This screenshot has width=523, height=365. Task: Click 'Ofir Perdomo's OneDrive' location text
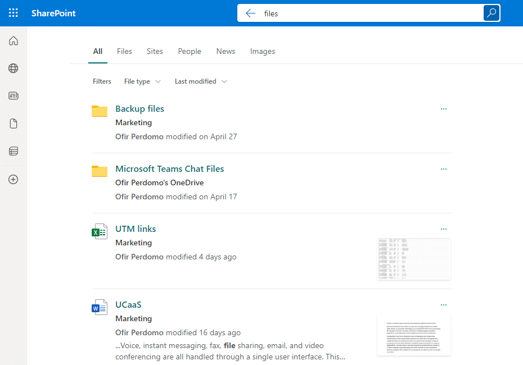click(160, 182)
